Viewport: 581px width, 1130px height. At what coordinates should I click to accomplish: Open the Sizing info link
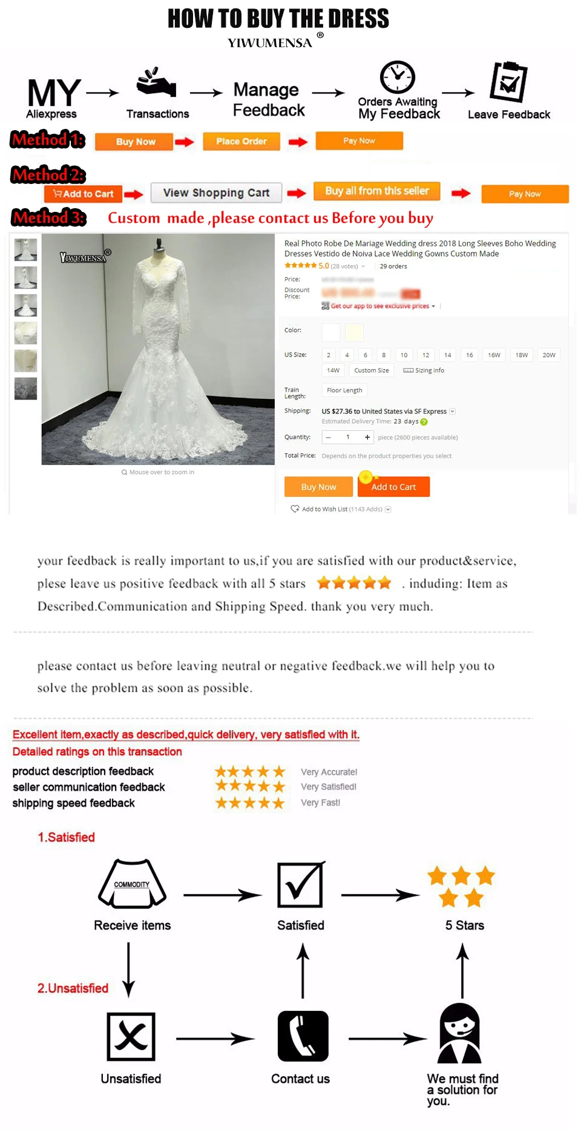[424, 370]
